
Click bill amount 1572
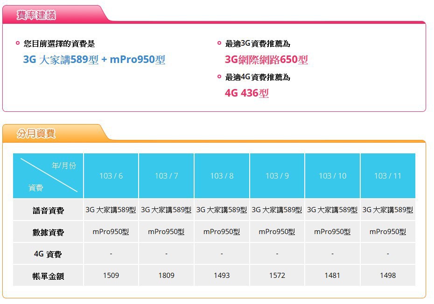(x=277, y=276)
